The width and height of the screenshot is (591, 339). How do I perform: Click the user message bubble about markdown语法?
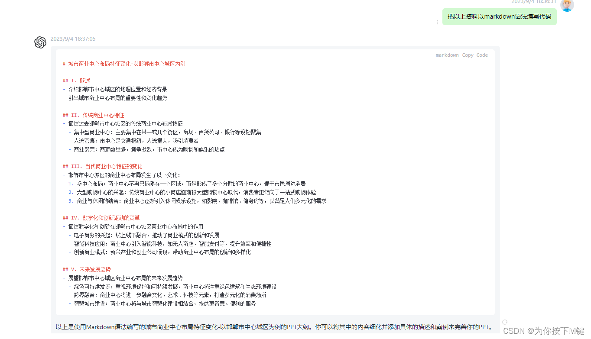pos(499,17)
